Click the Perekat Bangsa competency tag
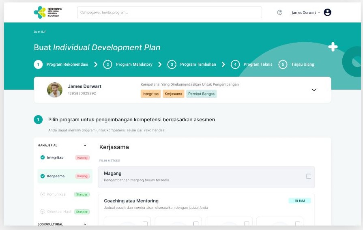 tap(202, 94)
